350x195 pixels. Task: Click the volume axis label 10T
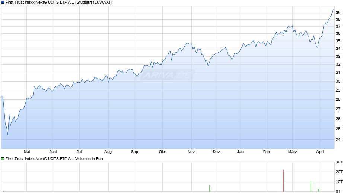[339, 182]
